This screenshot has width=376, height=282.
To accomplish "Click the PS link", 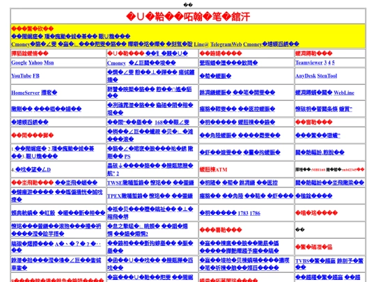I will point(127,157).
